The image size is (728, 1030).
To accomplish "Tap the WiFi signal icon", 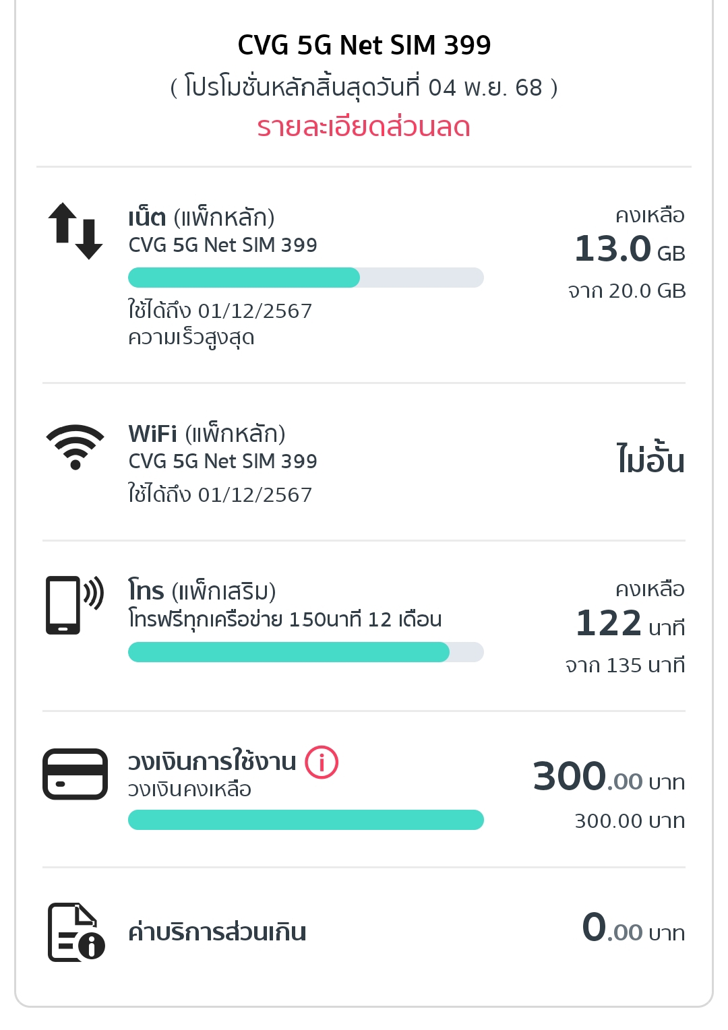I will (75, 447).
